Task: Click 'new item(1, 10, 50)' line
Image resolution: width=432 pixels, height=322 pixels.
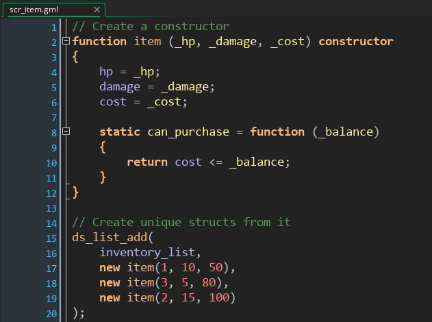Action: tap(167, 268)
